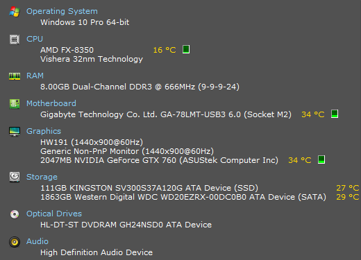Open the Optical Drives section heading
Viewport: 361px width, 260px height.
[54, 214]
